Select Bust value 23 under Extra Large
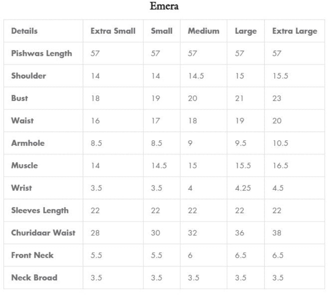 (x=277, y=98)
